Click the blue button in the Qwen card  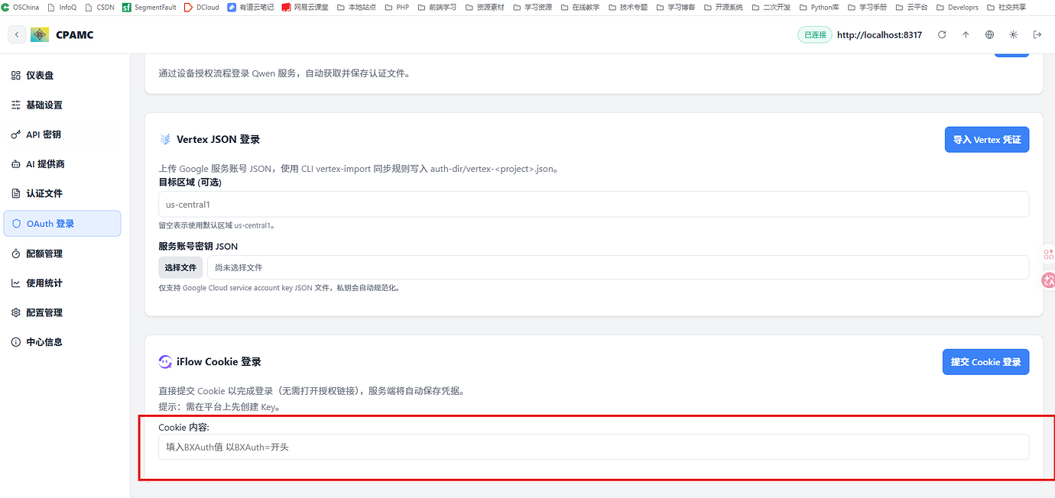tap(1011, 55)
